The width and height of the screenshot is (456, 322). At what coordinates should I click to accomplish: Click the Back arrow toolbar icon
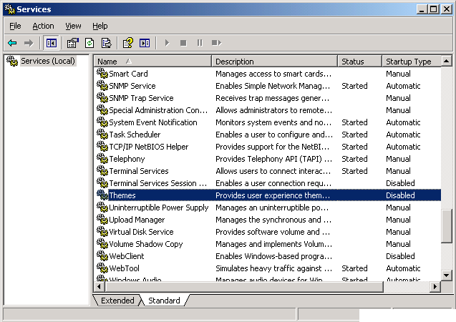tap(12, 43)
